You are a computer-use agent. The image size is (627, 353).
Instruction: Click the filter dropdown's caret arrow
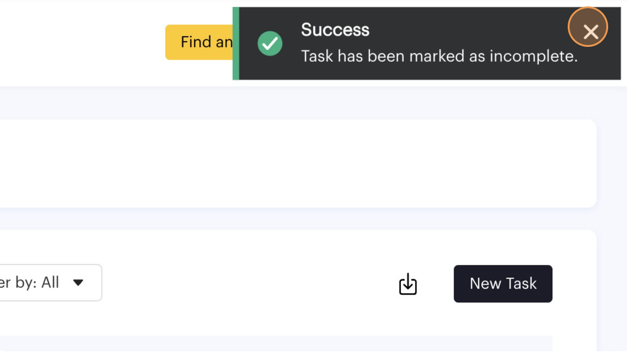coord(78,283)
